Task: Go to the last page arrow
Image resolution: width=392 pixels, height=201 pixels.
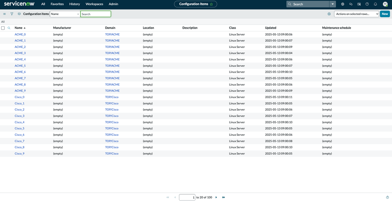Action: coord(224,197)
